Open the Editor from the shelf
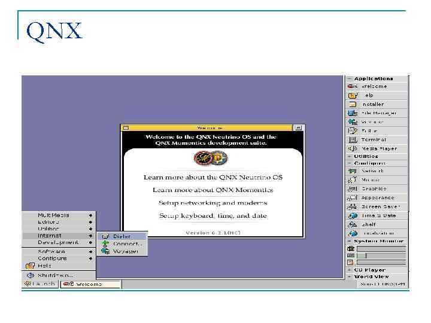The width and height of the screenshot is (431, 323). pos(376,131)
